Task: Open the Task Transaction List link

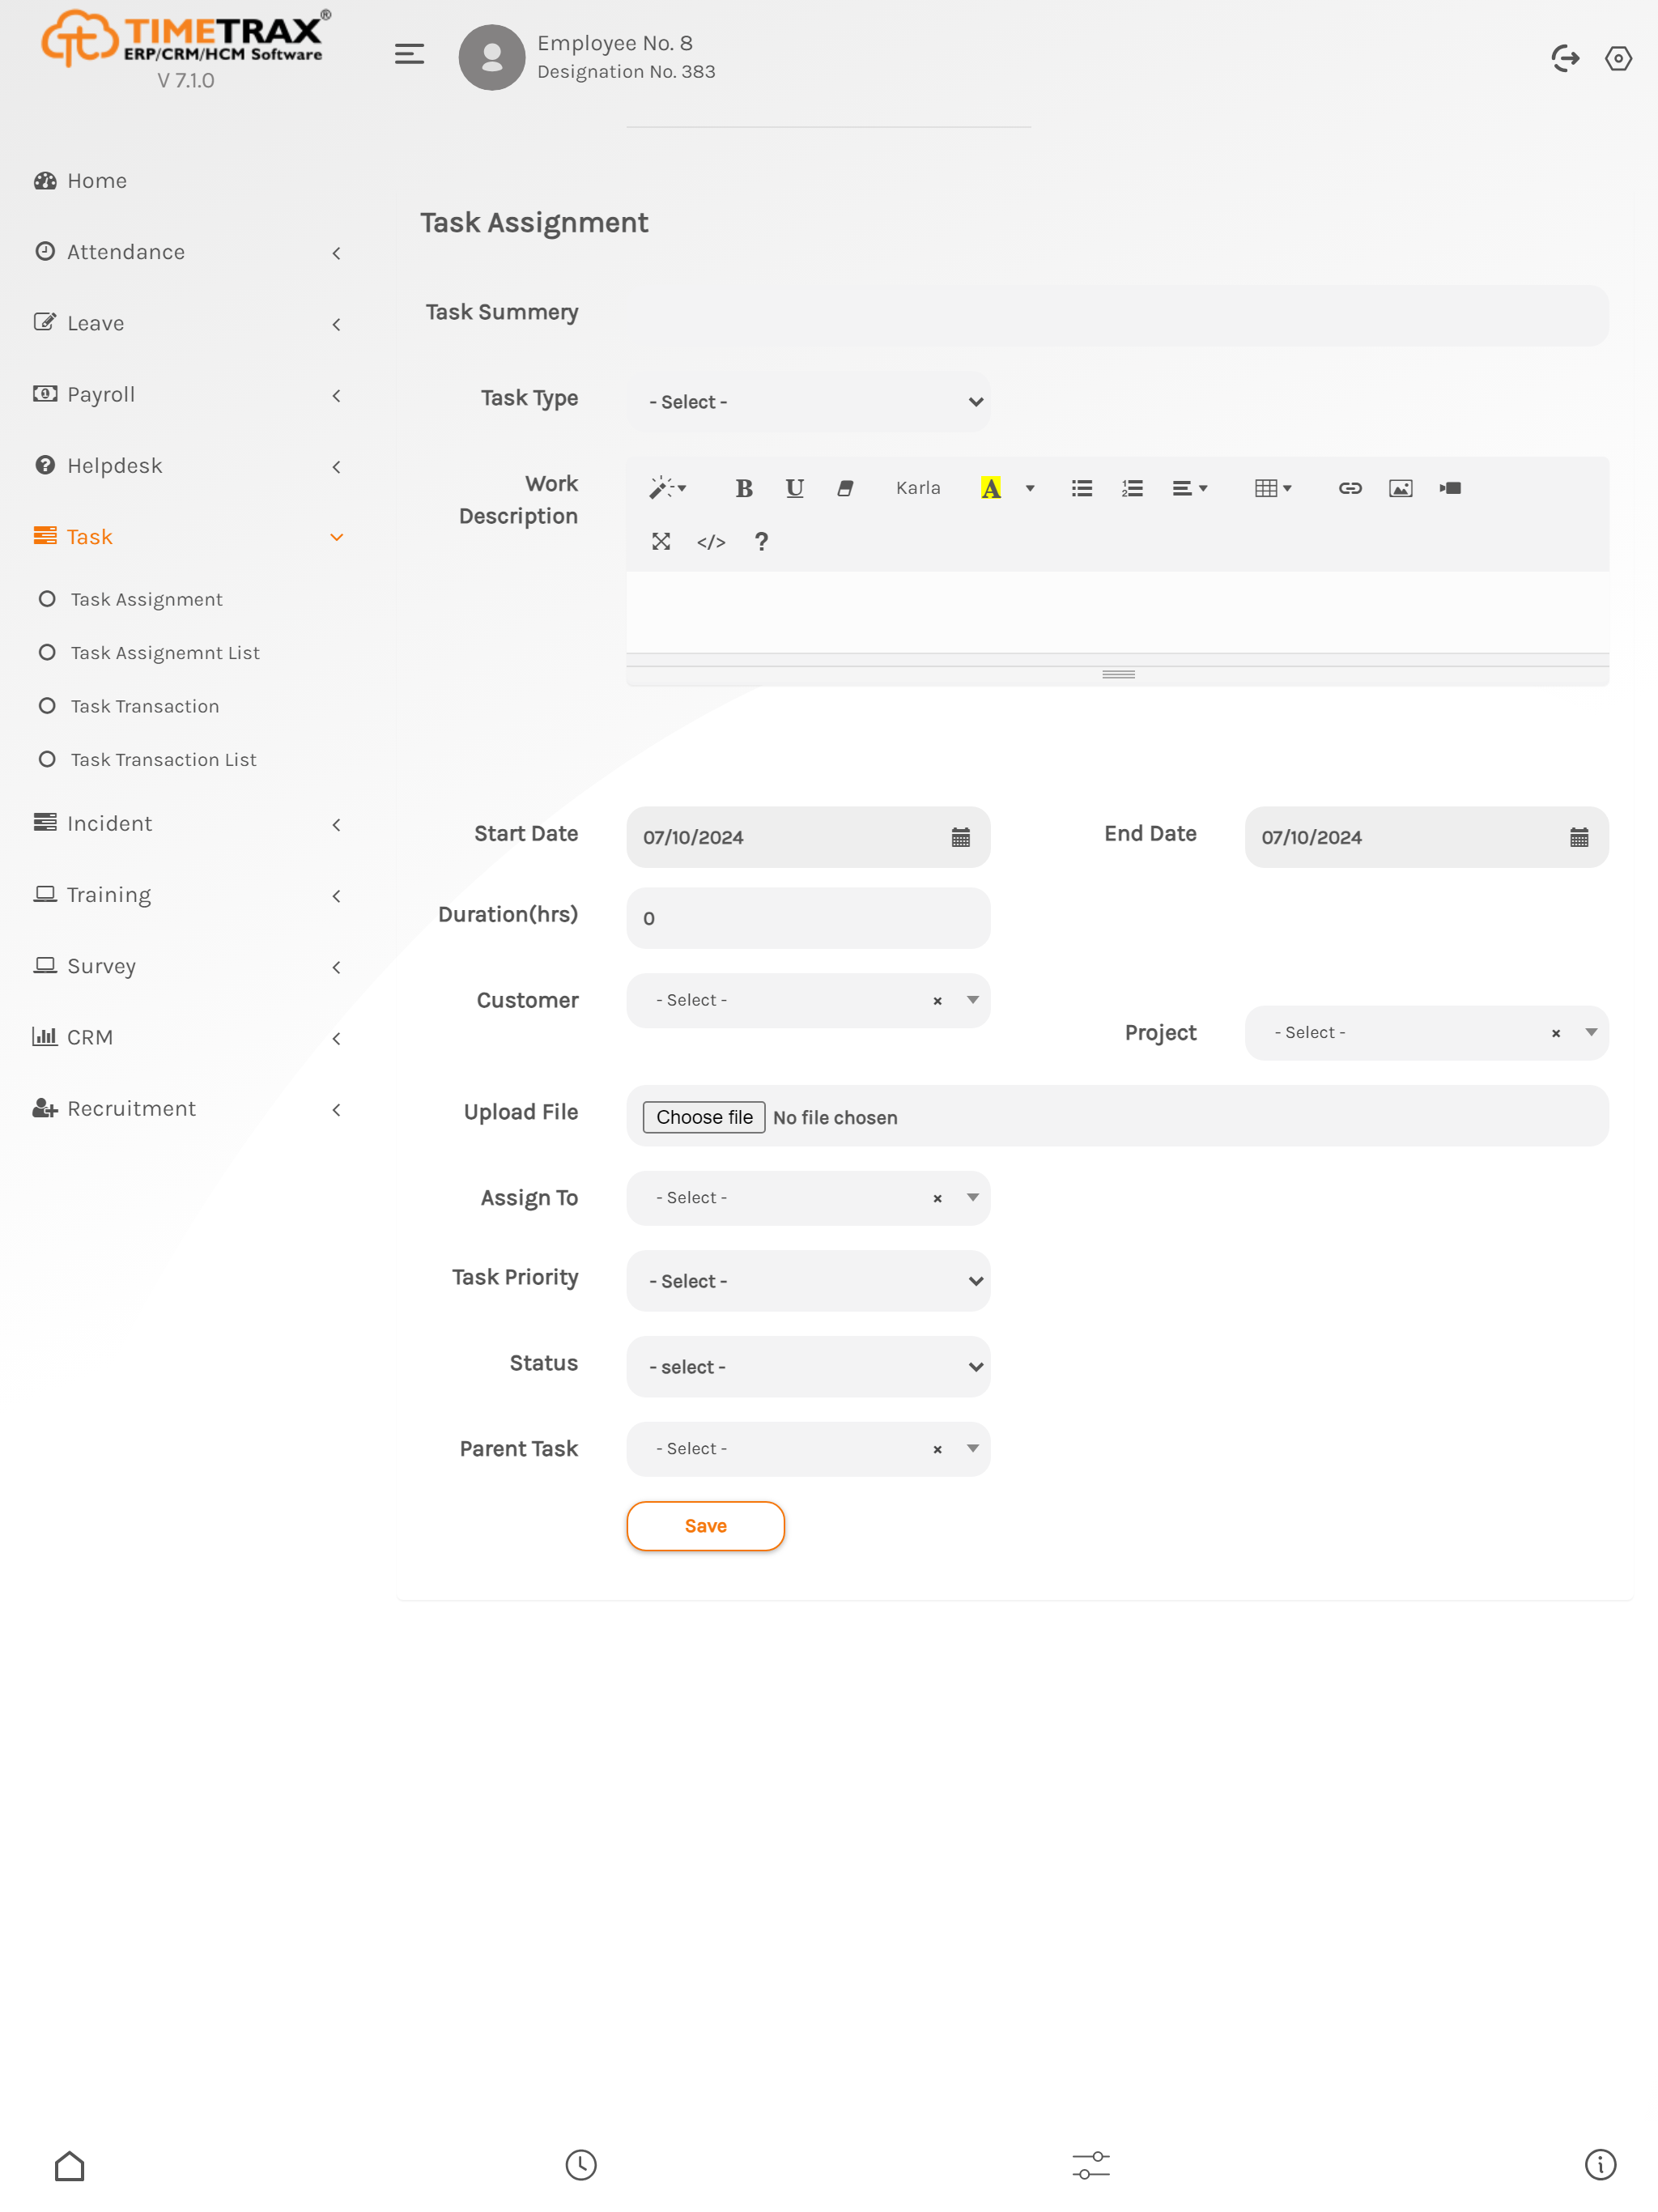Action: 163,760
